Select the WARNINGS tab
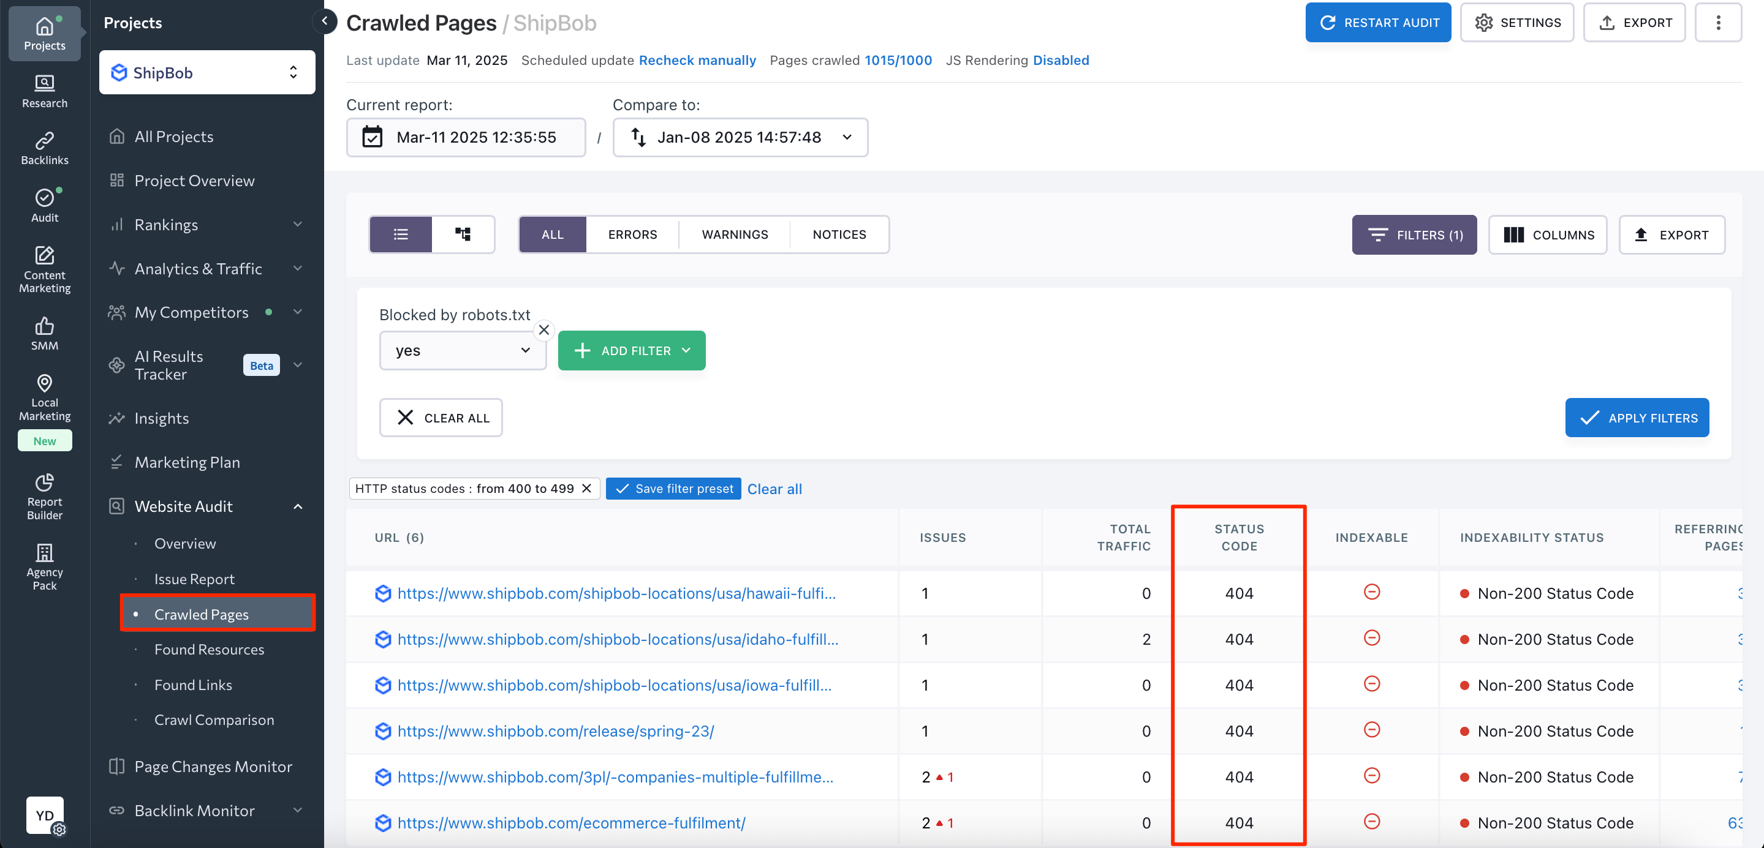This screenshot has height=848, width=1764. 734,234
